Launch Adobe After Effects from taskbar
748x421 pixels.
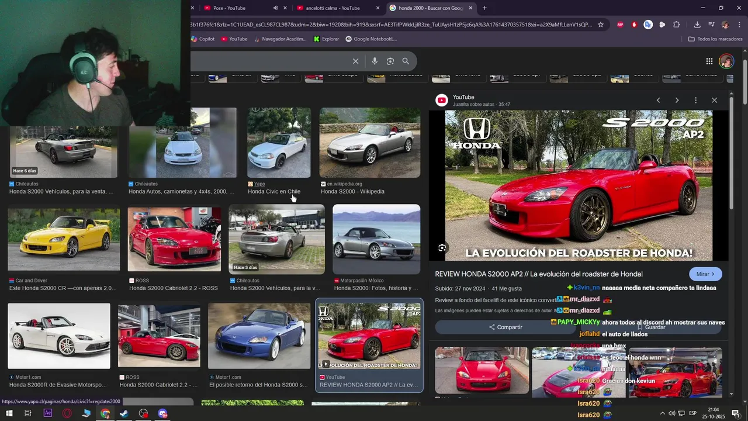click(48, 413)
